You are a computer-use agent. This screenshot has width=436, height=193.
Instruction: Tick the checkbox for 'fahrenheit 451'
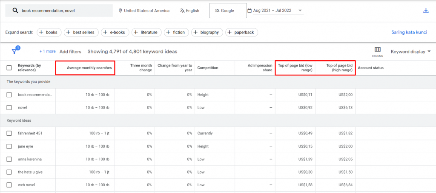9,133
